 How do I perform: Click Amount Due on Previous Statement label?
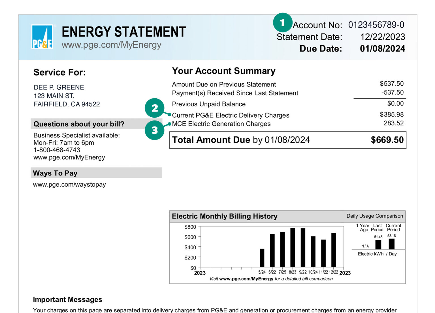[224, 84]
